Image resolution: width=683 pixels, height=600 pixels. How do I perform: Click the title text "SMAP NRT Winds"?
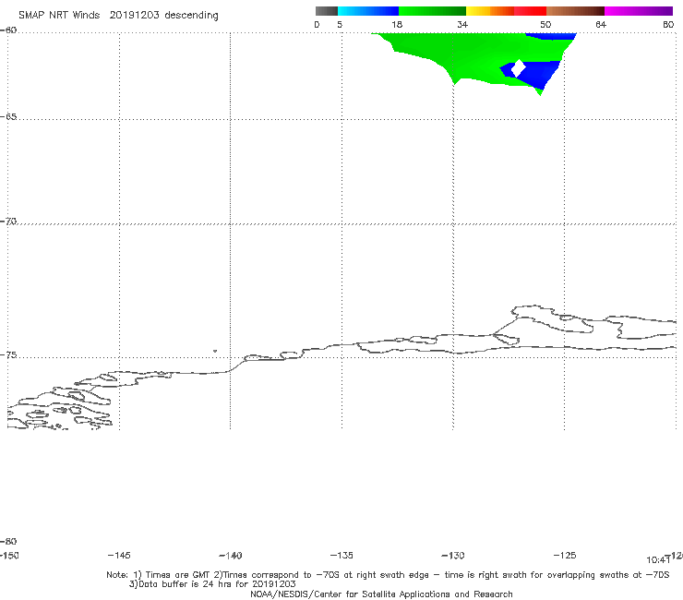point(59,15)
